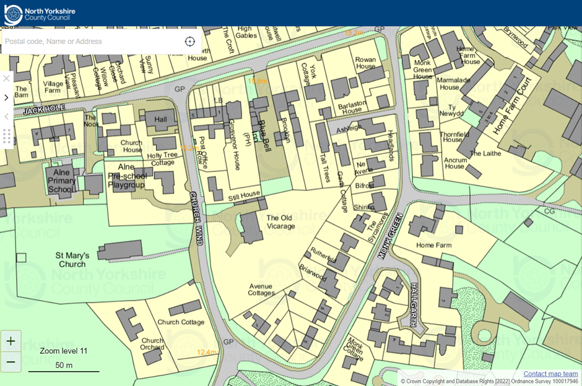
Task: Click the Home Farm label on map
Action: click(433, 246)
